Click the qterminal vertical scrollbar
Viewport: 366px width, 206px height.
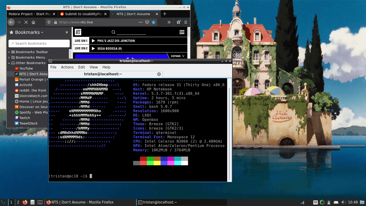[x=230, y=130]
